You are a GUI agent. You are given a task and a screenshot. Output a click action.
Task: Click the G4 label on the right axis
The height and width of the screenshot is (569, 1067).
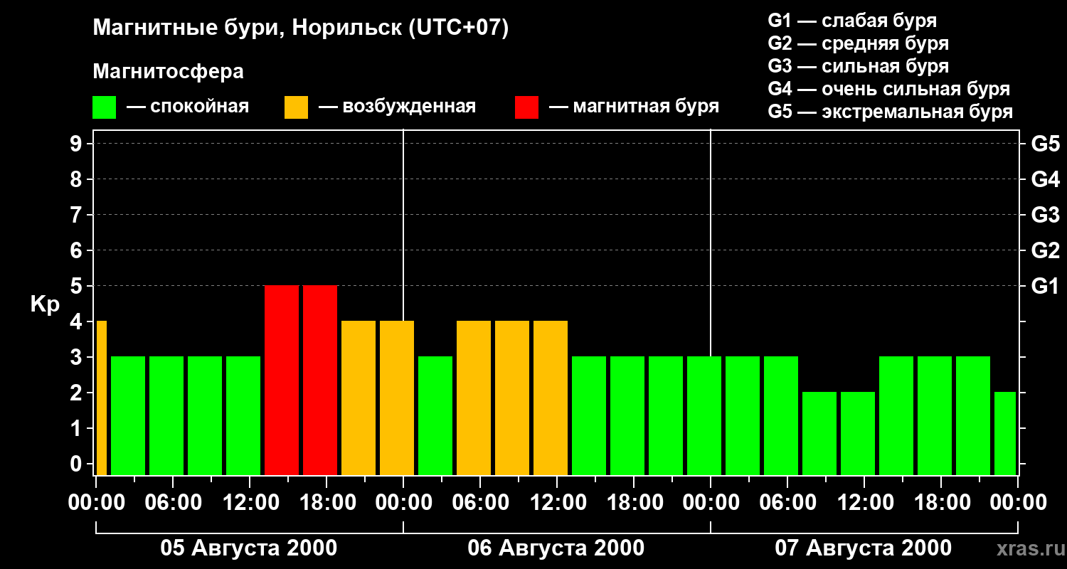tap(1045, 179)
